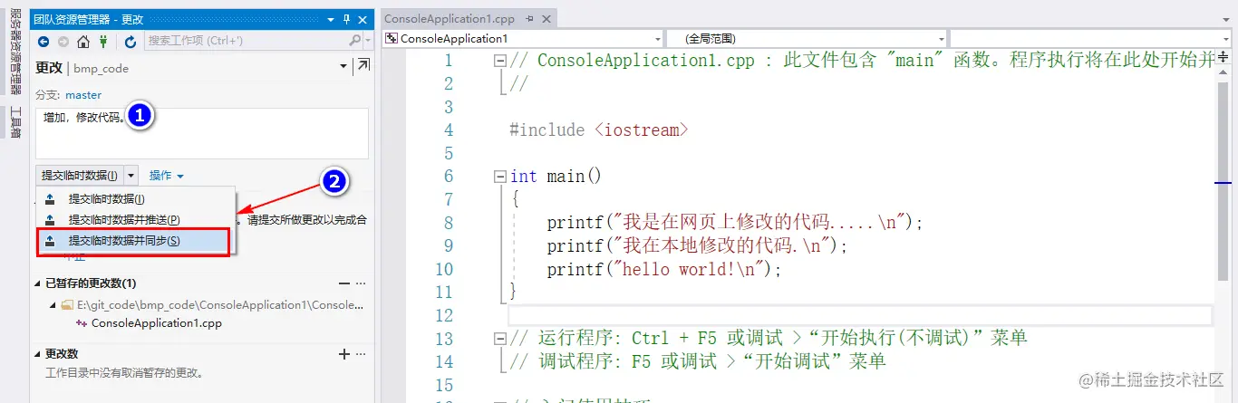Screen dimensions: 1238x403
Task: Collapse the 更改数 section
Action: pos(38,354)
